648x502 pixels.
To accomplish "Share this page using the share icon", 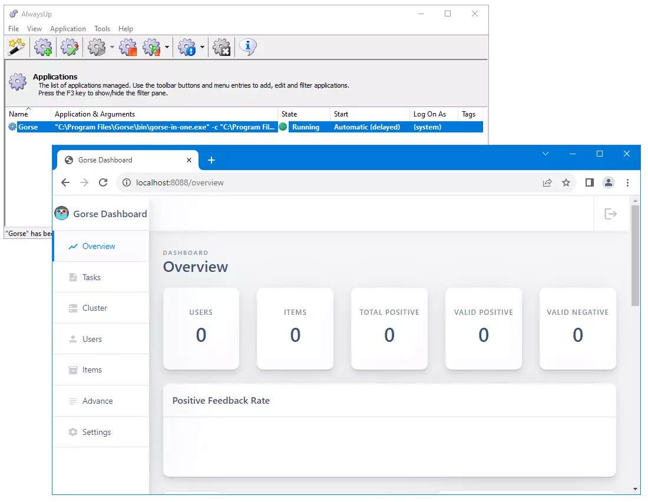I will click(547, 182).
